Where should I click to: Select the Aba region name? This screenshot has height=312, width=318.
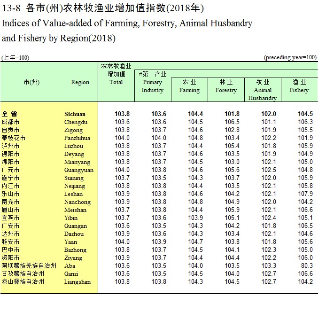(x=70, y=266)
